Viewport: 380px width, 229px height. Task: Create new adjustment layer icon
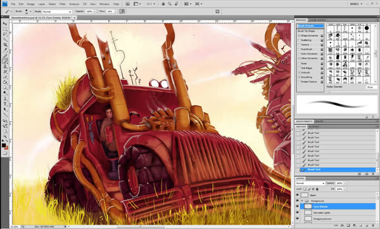(355, 226)
